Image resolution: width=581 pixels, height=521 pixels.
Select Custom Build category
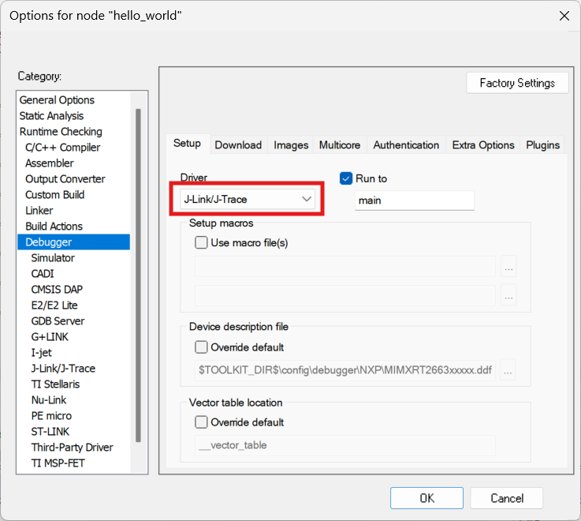(x=55, y=195)
